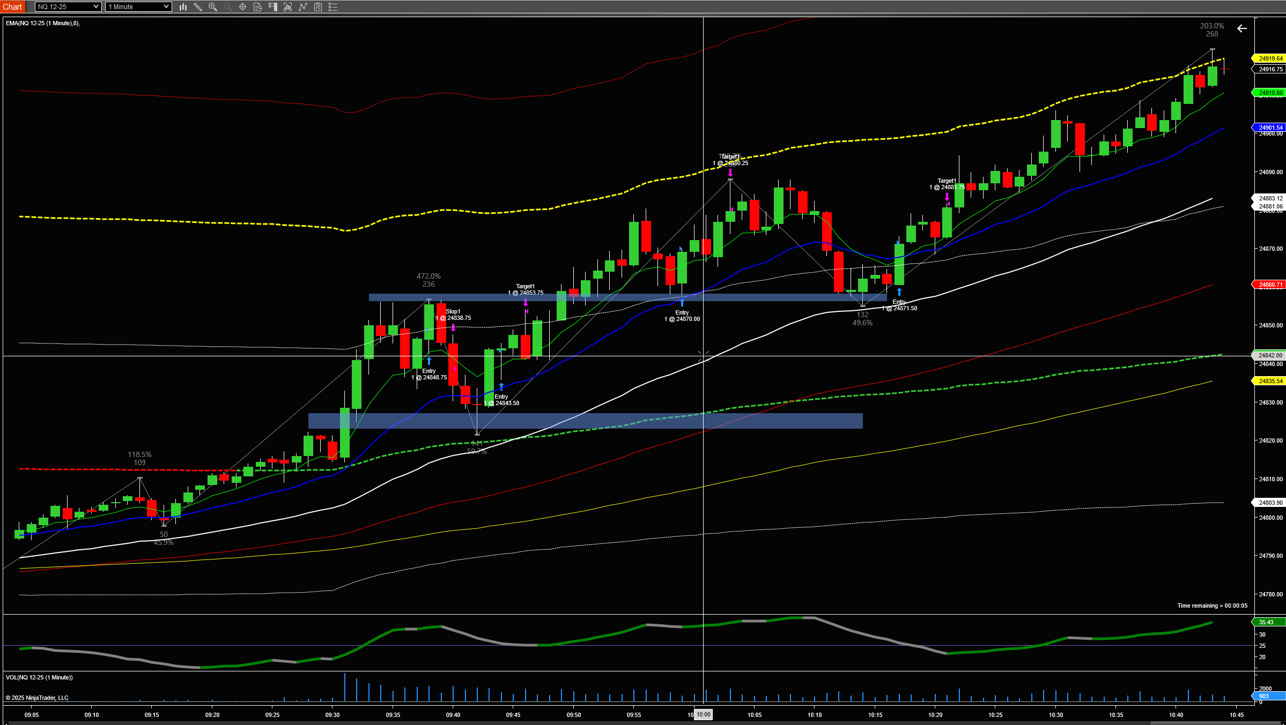
Task: Click the EMA indicator label text
Action: tap(42, 23)
